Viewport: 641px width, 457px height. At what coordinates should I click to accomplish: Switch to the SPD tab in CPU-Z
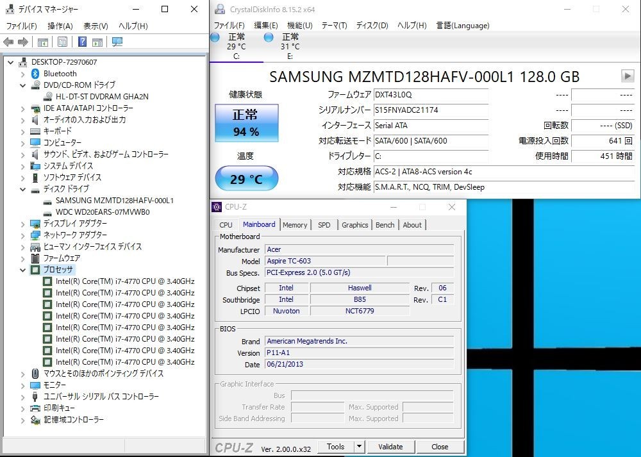pos(324,225)
